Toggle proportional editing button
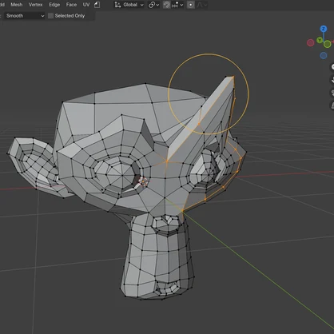This screenshot has height=334, width=334. coord(191,5)
